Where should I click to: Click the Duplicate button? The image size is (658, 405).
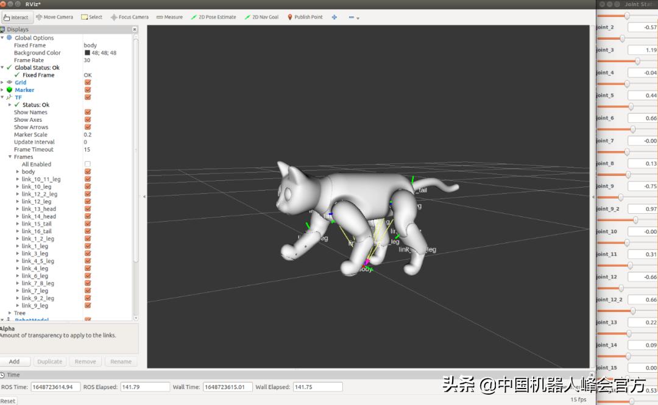[x=49, y=361]
